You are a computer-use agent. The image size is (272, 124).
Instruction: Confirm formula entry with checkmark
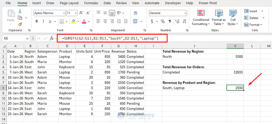[45, 38]
